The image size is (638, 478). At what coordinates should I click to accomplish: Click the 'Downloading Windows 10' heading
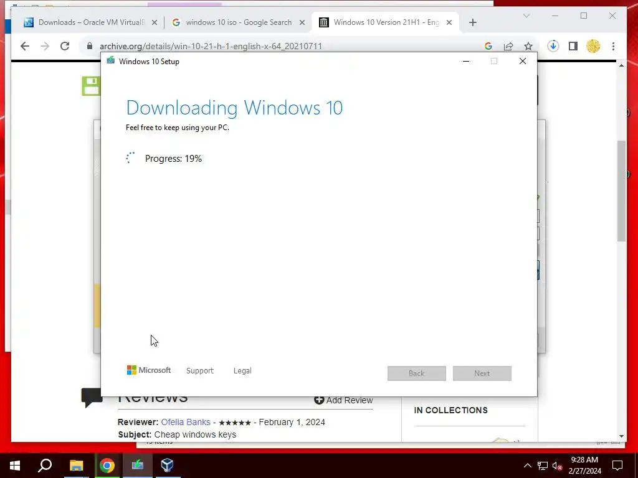(x=234, y=108)
